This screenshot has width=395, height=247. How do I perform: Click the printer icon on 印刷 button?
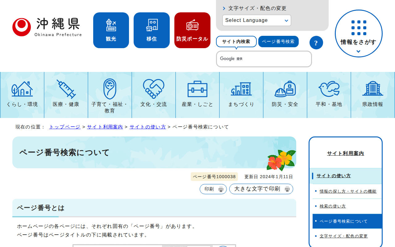pos(221,189)
